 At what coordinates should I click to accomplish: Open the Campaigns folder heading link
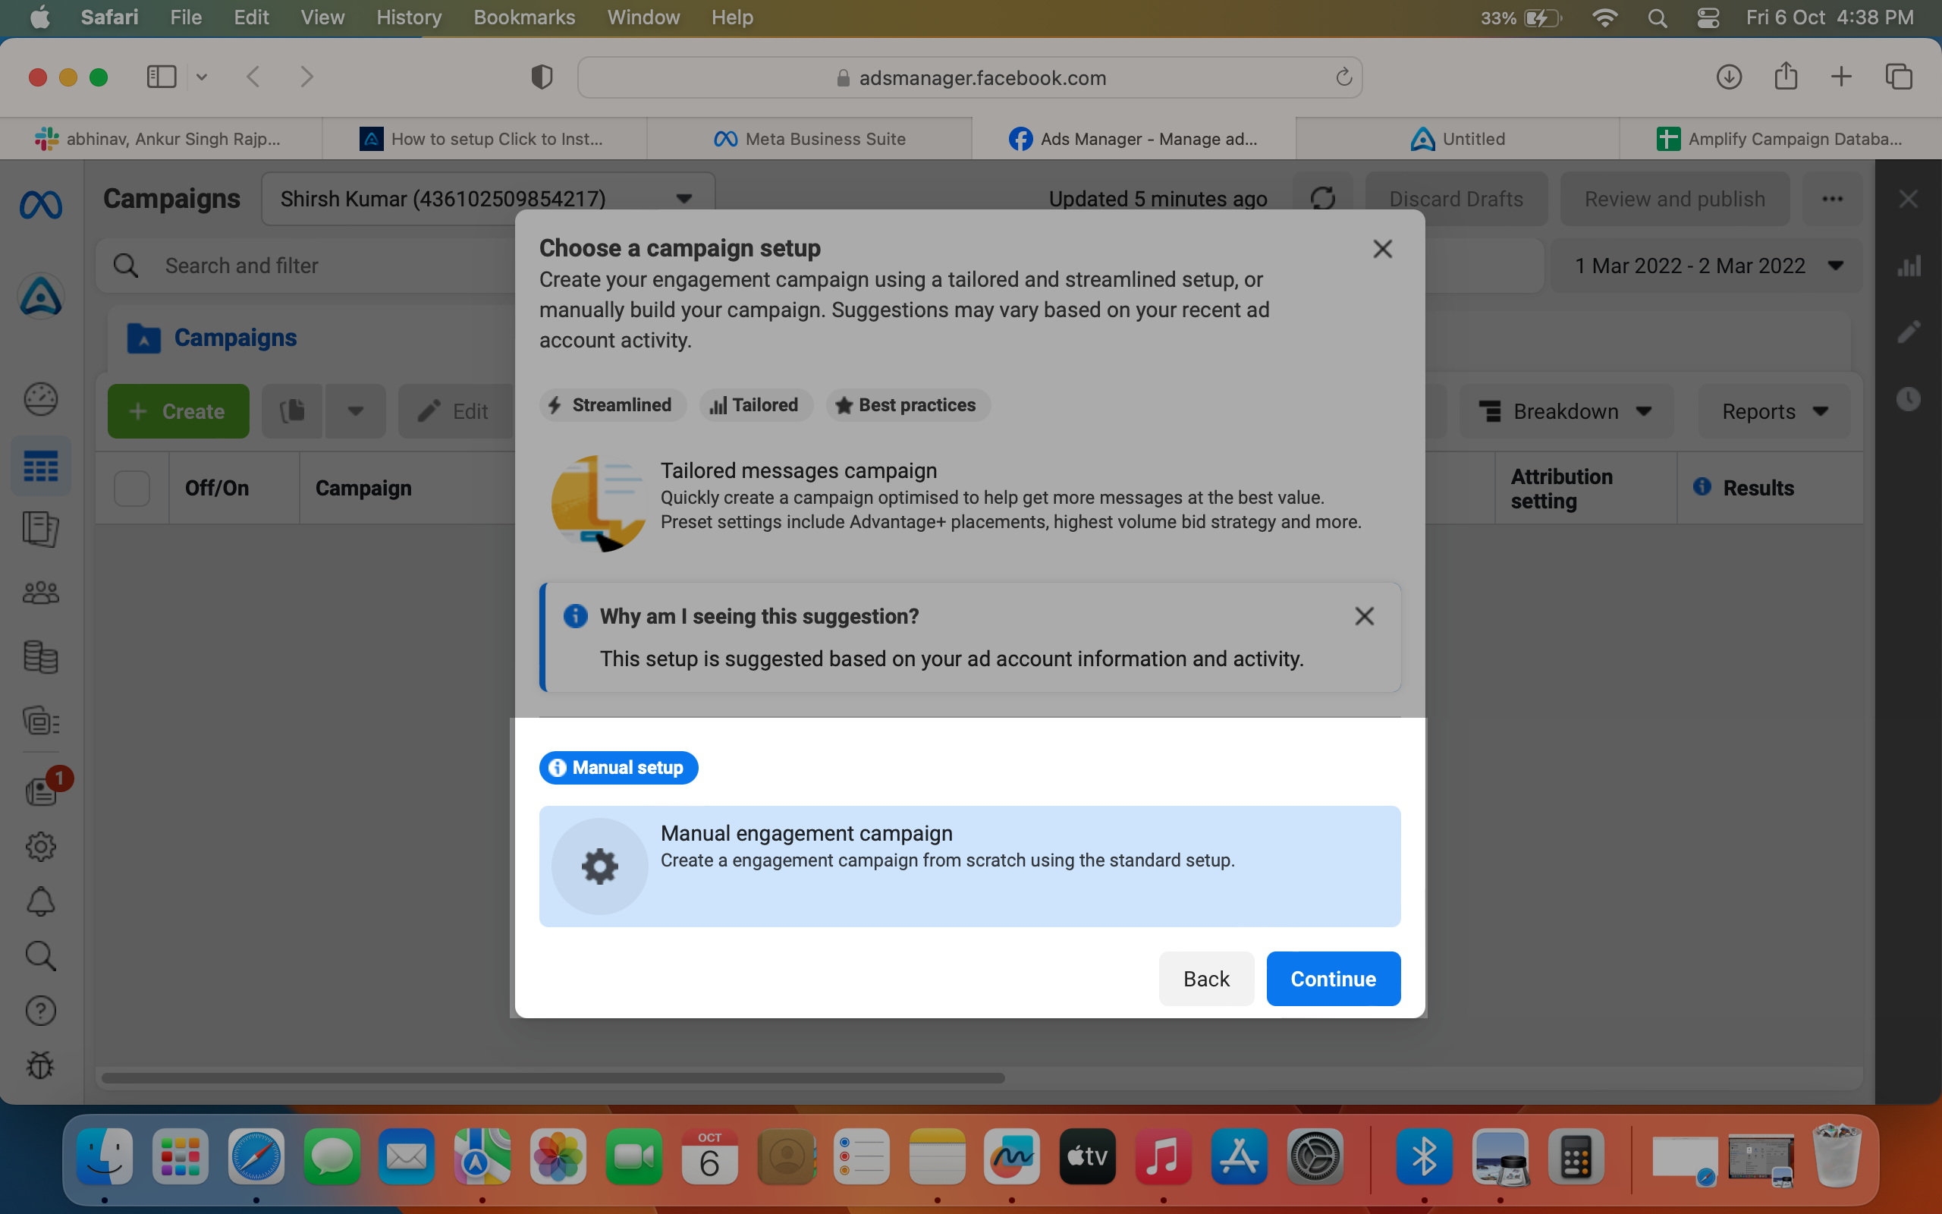point(212,338)
